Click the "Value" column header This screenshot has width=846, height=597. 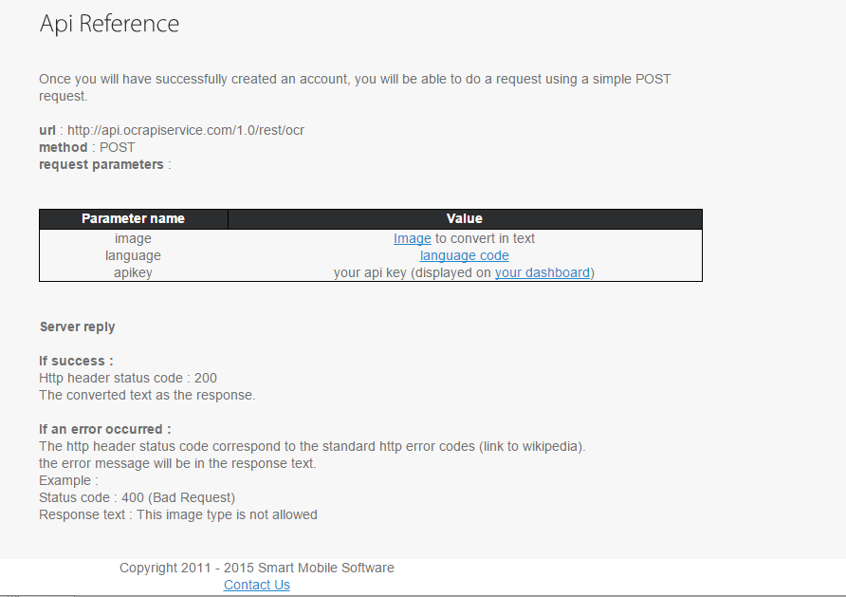[x=464, y=219]
